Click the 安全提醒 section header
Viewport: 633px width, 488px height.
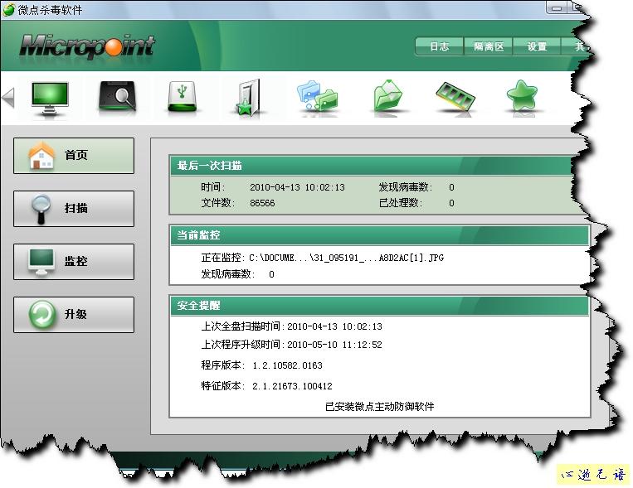pos(379,306)
